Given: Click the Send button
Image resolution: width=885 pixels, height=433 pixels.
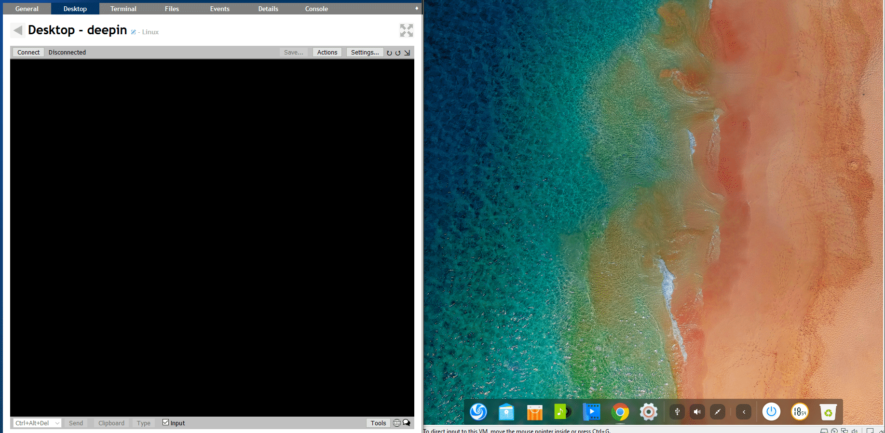Looking at the screenshot, I should point(76,423).
